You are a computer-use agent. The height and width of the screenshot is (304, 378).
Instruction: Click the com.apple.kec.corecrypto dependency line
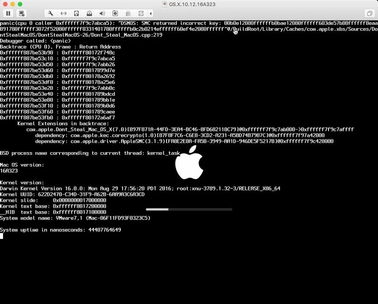tap(180, 136)
